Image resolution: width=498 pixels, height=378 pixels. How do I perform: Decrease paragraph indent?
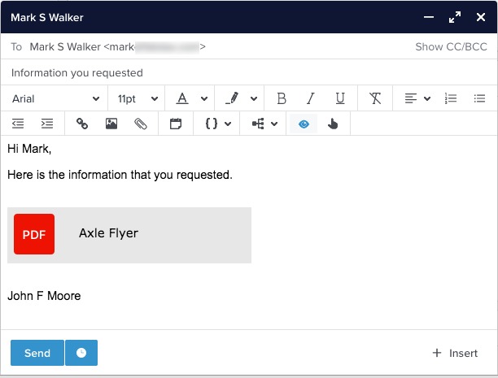[18, 124]
